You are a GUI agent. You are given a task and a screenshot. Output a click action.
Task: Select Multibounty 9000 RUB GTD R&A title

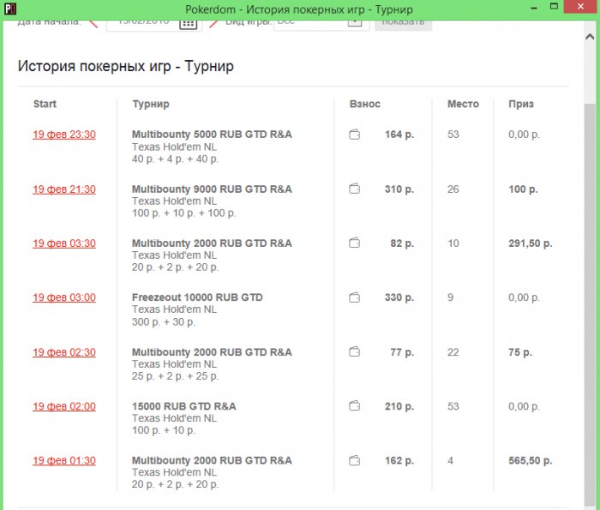(212, 189)
